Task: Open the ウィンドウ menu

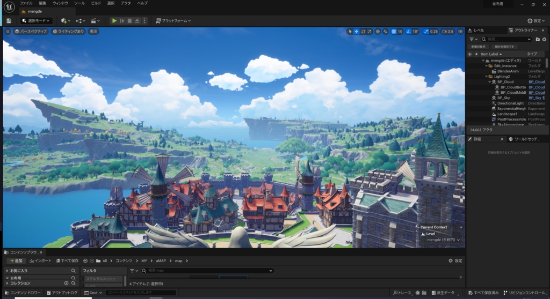Action: click(60, 3)
